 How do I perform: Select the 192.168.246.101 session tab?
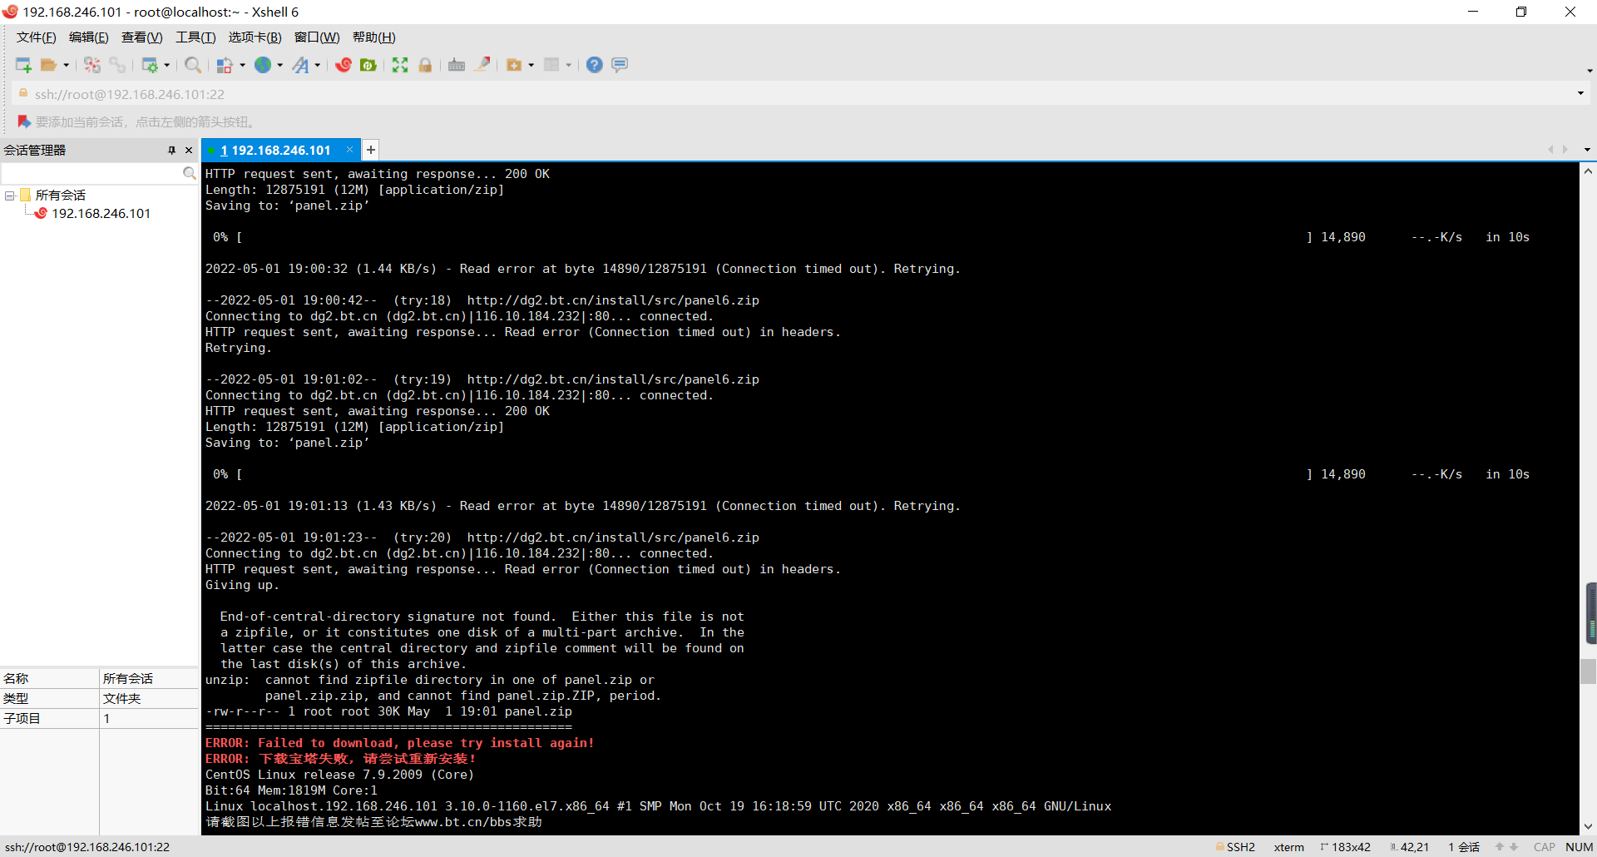coord(275,151)
